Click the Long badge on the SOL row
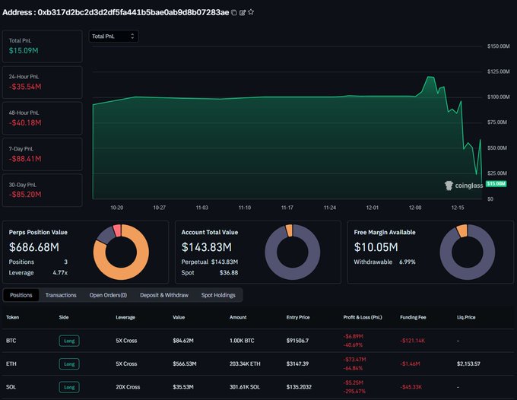 point(69,386)
